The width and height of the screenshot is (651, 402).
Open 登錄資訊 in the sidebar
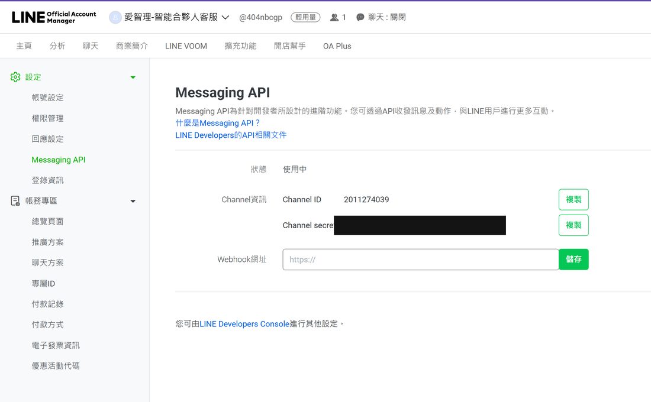pyautogui.click(x=48, y=180)
